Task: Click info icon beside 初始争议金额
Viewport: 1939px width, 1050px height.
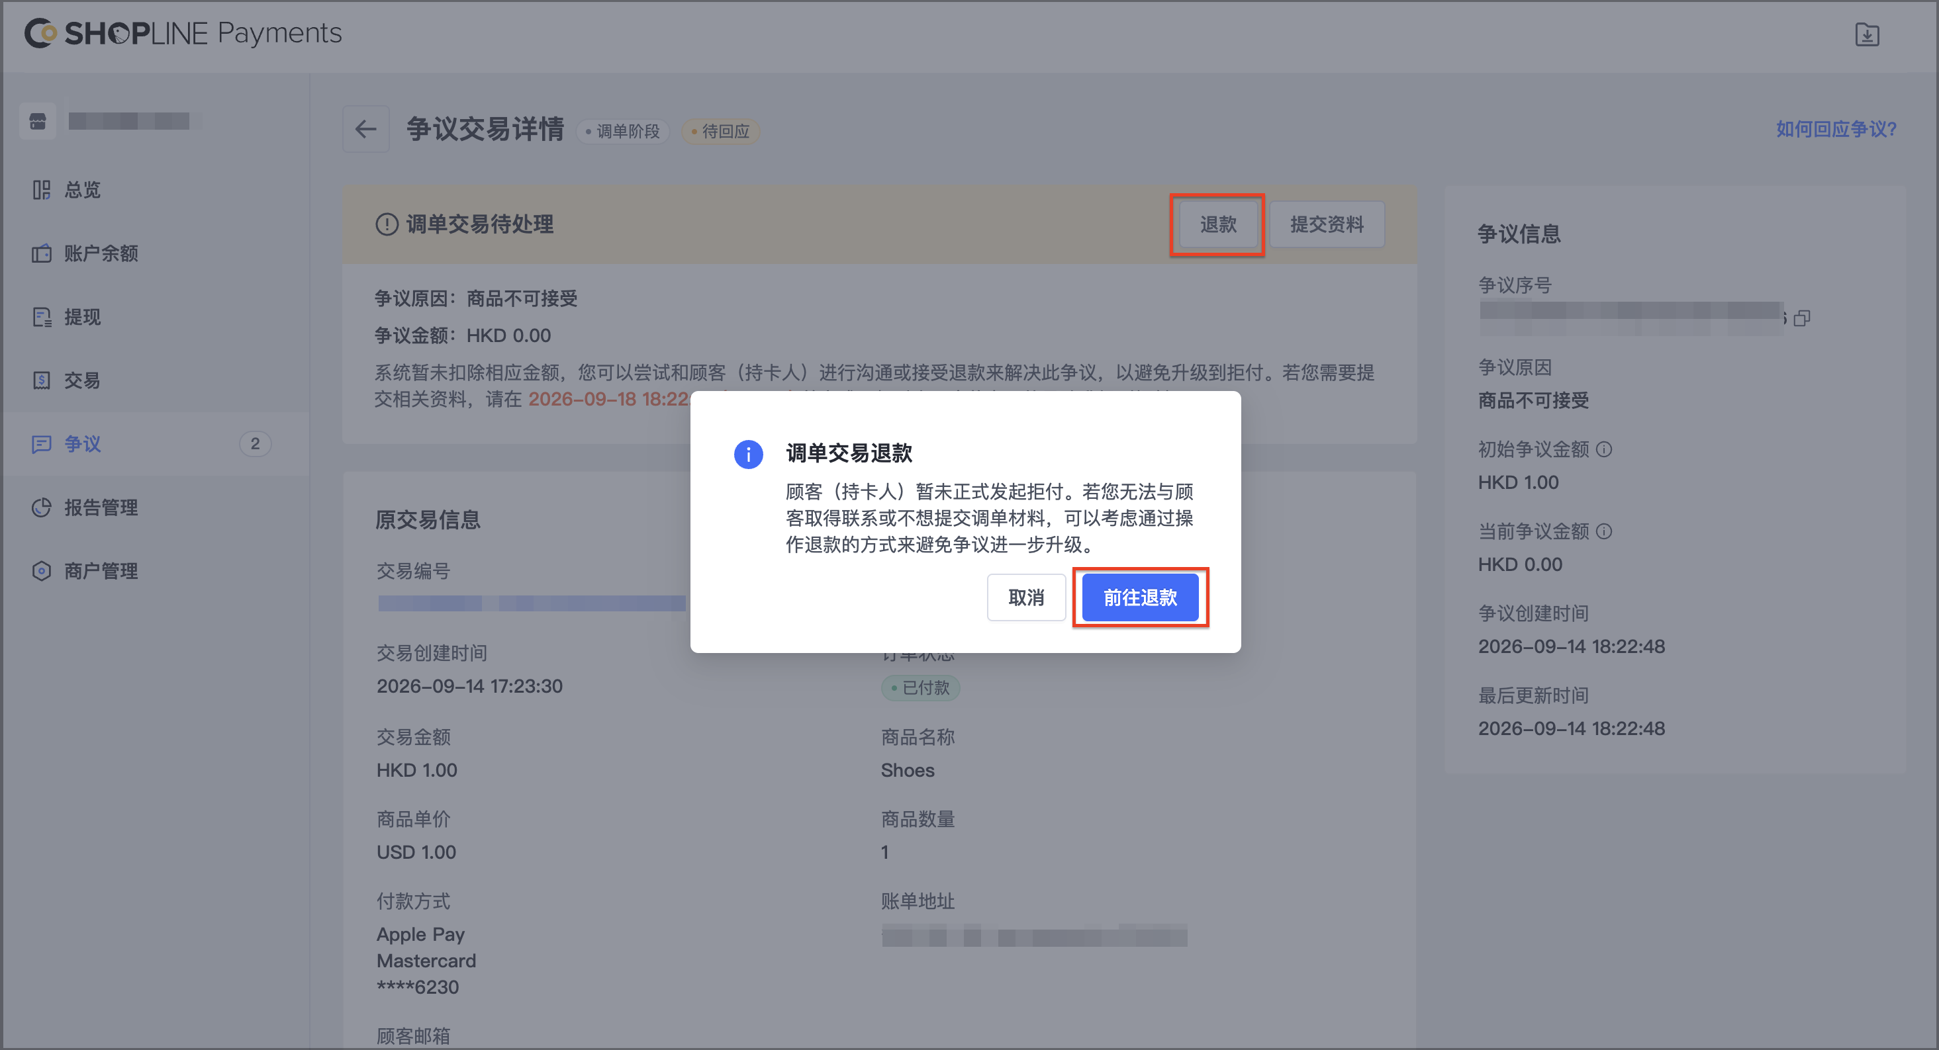Action: tap(1604, 449)
